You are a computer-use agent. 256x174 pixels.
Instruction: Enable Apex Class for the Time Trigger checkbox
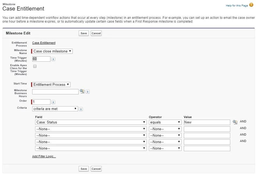pyautogui.click(x=35, y=66)
